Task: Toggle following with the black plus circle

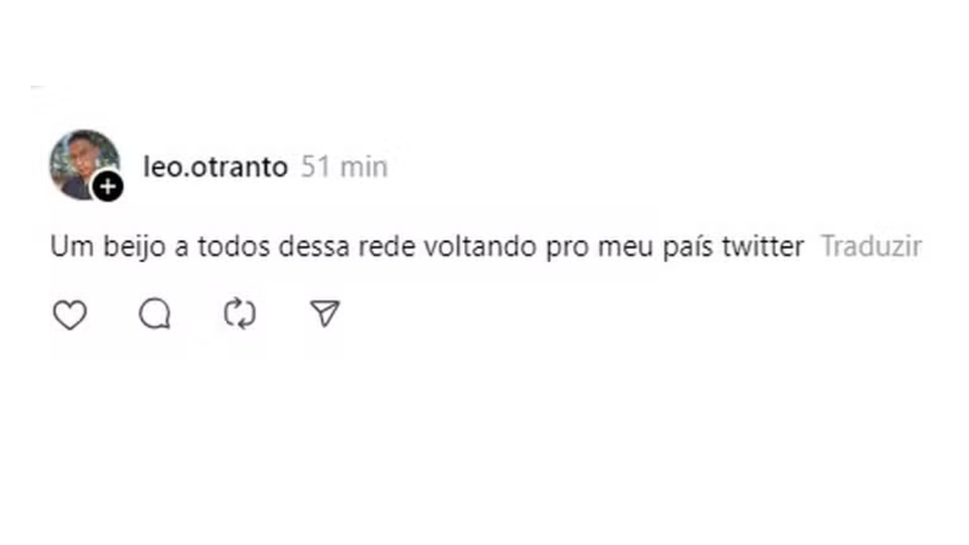Action: pyautogui.click(x=107, y=187)
